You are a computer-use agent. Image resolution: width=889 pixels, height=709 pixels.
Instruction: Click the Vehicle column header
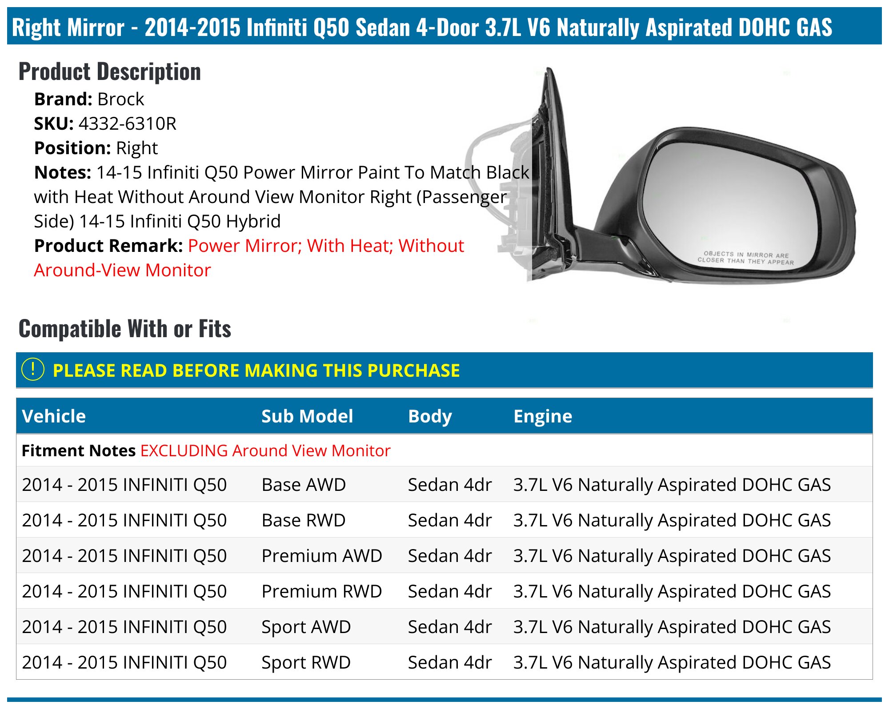point(54,416)
